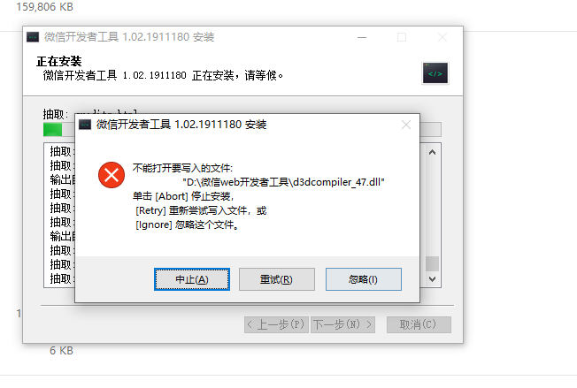Click the disabled maximize button of installer
577x388 pixels.
(402, 37)
